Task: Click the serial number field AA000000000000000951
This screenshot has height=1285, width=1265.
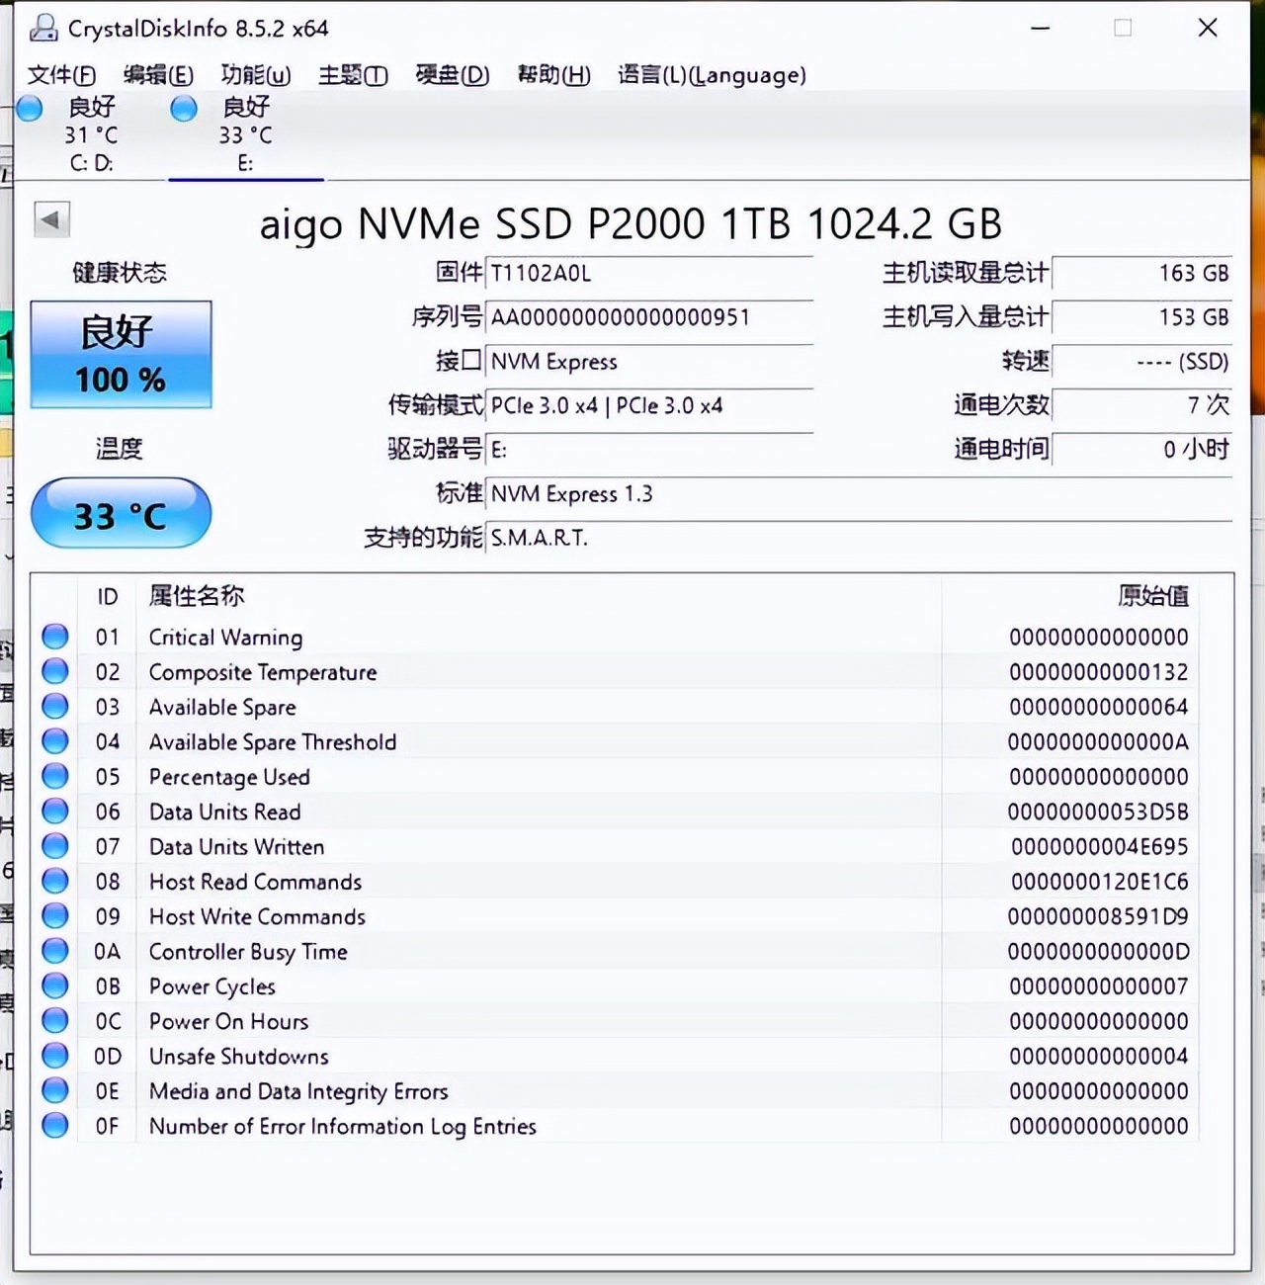Action: [x=649, y=317]
